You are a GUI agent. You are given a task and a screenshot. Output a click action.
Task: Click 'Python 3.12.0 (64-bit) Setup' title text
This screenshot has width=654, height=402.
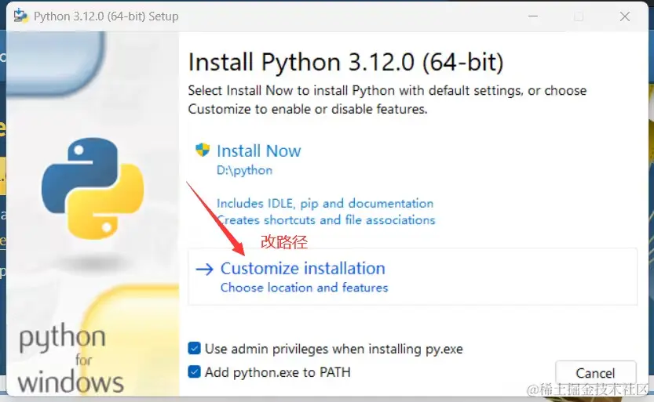(x=106, y=16)
